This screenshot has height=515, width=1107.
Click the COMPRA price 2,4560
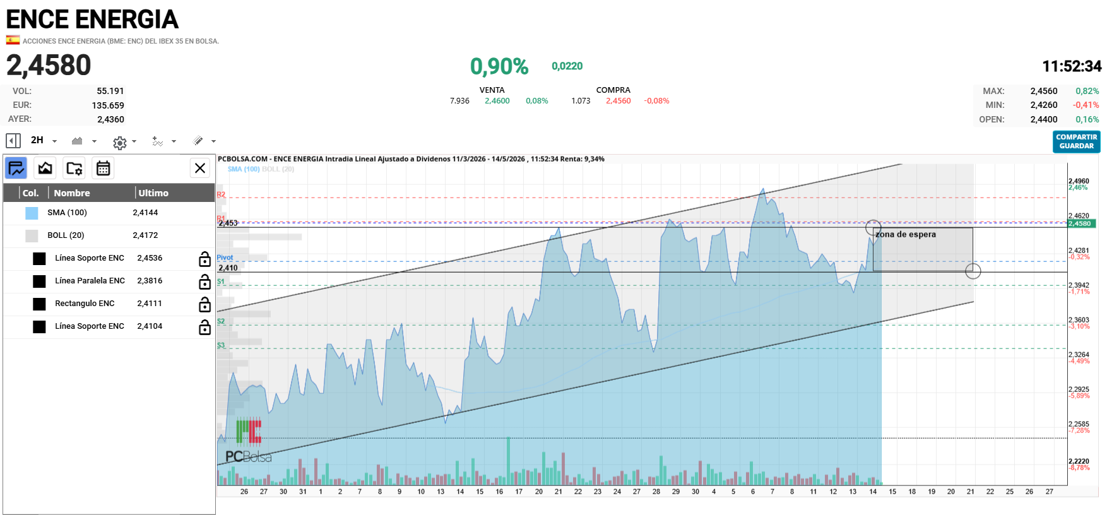tap(619, 101)
